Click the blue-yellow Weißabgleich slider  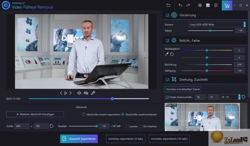pos(207,50)
